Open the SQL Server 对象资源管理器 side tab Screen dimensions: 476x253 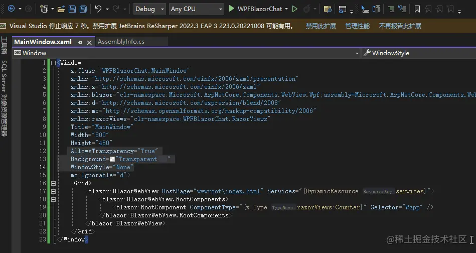click(x=4, y=98)
